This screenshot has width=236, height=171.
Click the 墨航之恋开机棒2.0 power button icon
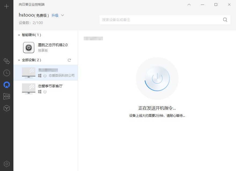(28, 47)
